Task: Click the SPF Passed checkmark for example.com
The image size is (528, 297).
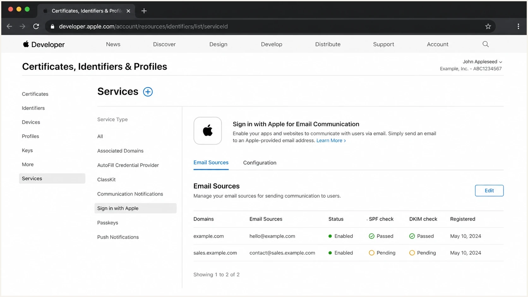Action: tap(372, 236)
